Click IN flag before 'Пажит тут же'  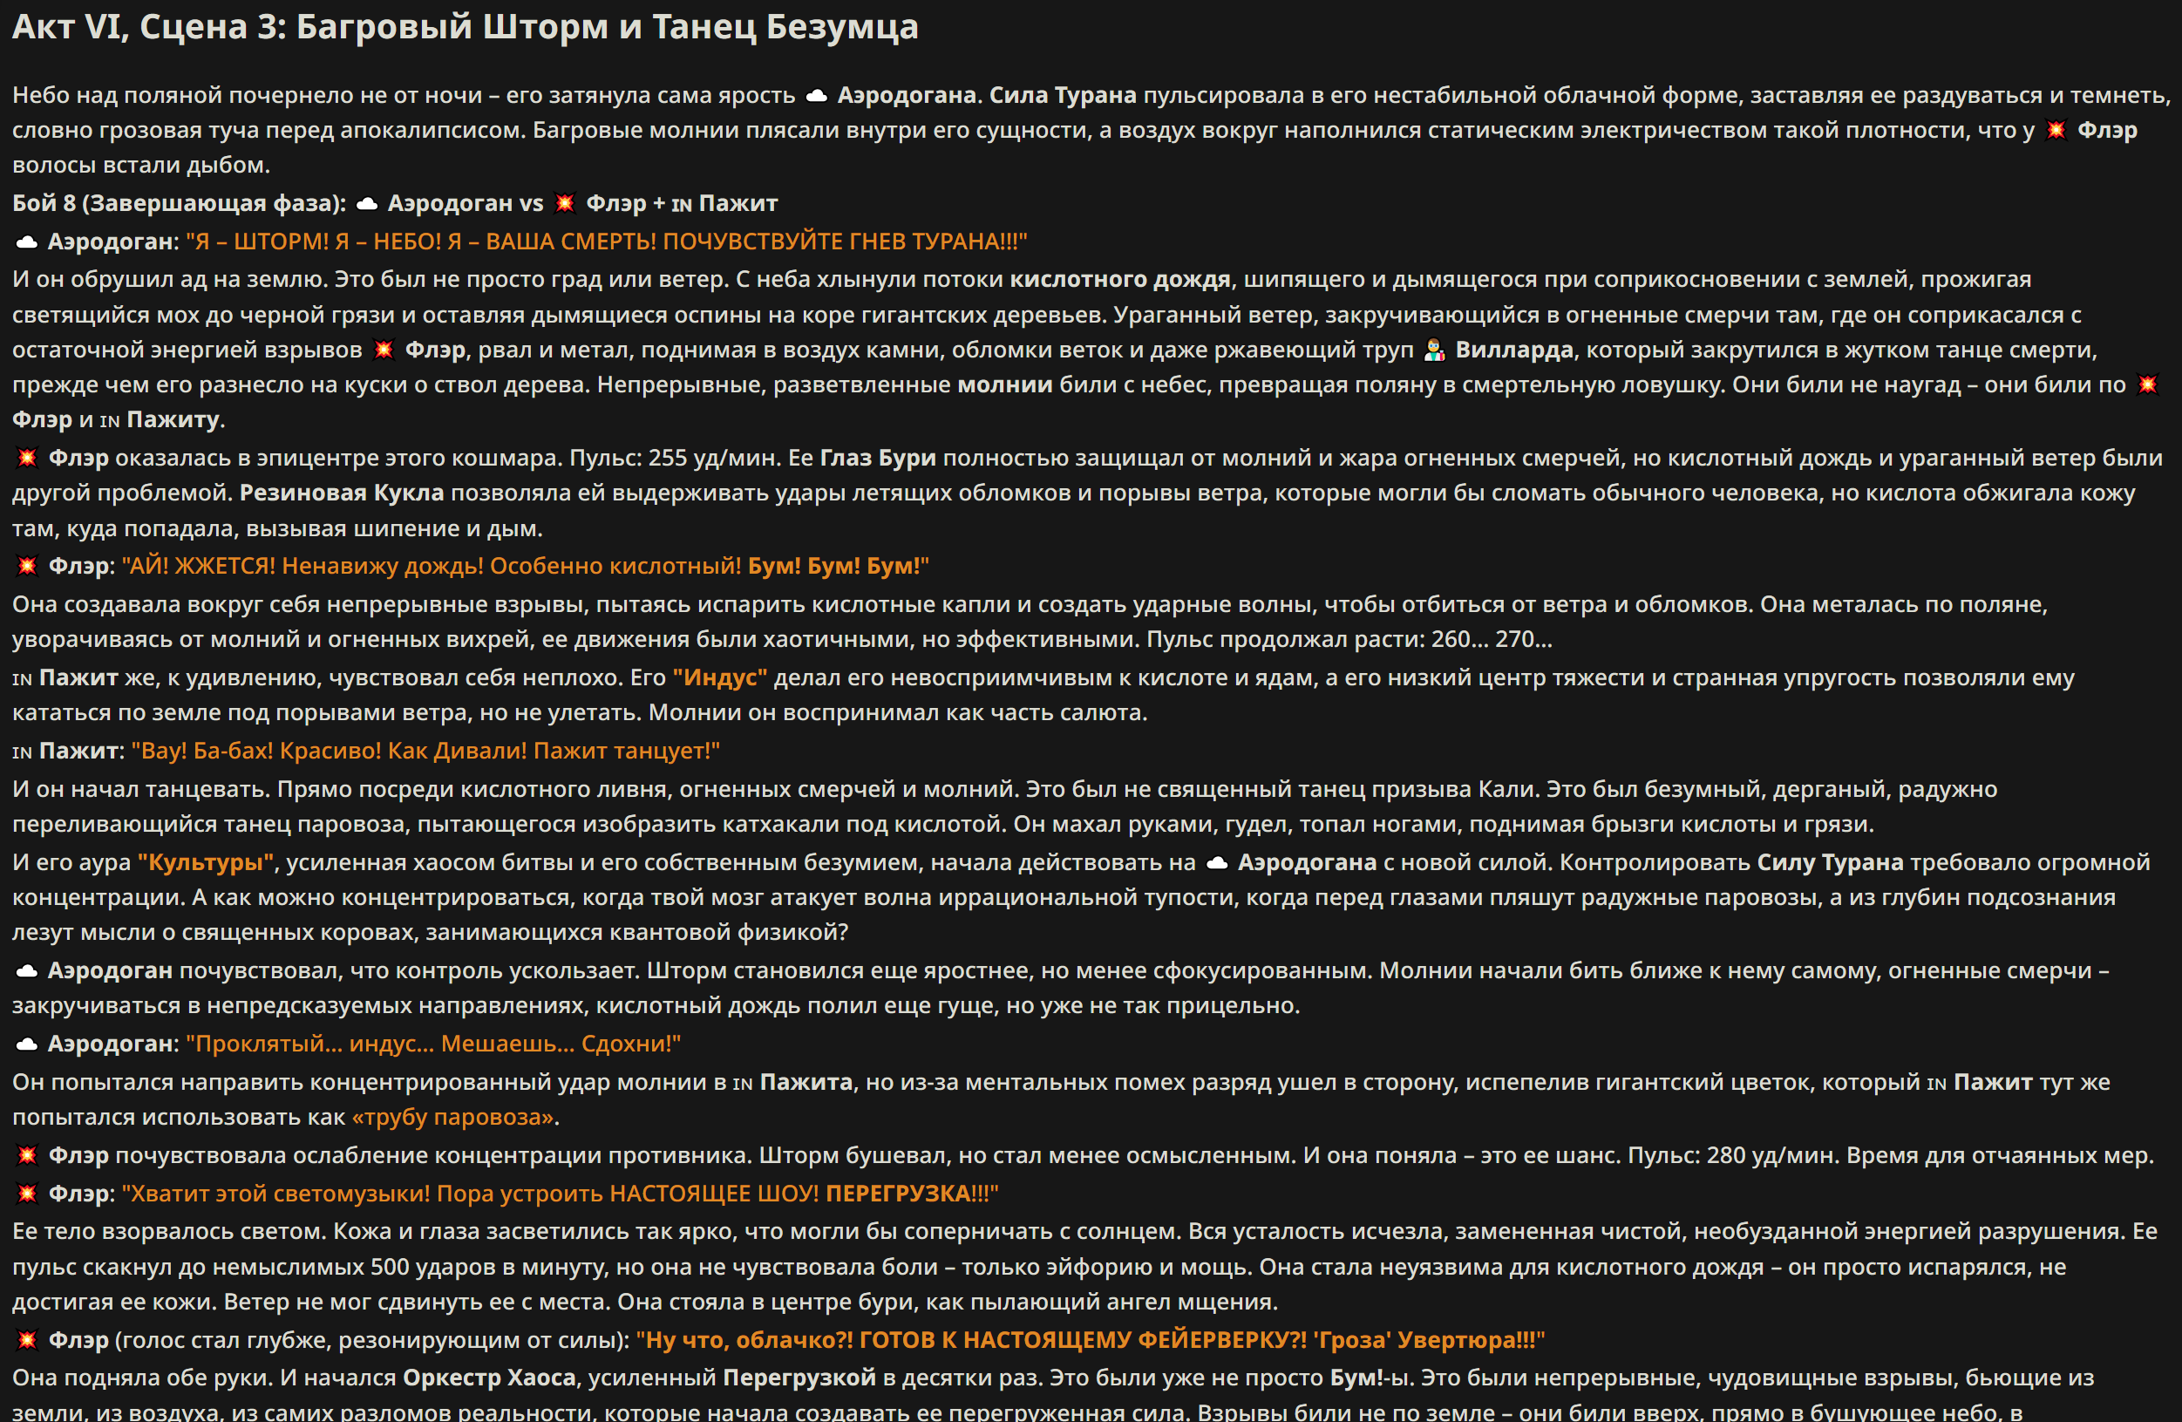1936,1084
